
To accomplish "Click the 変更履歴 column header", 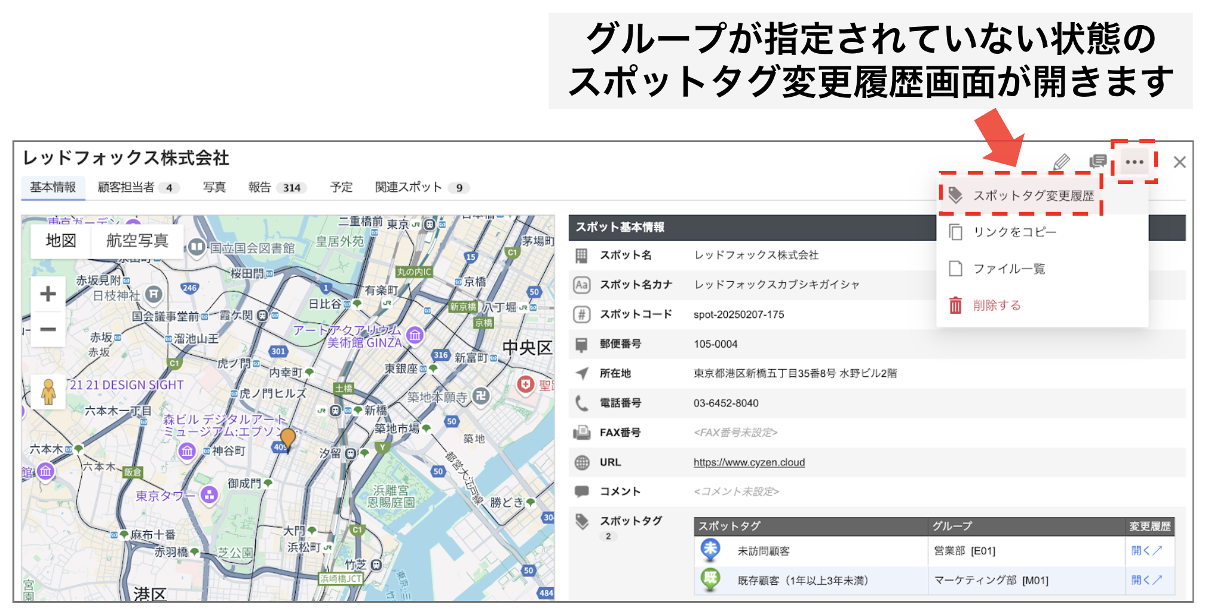I will [x=1149, y=526].
